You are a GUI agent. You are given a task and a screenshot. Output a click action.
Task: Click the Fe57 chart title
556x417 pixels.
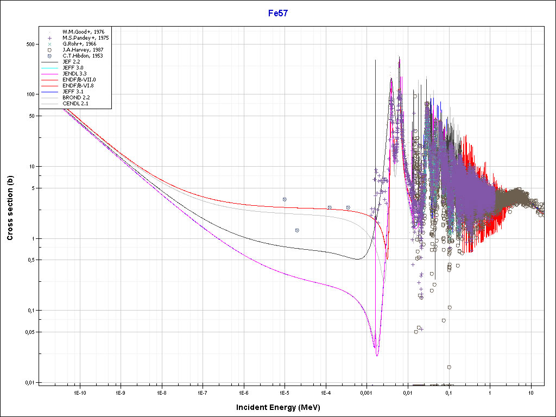coord(278,14)
